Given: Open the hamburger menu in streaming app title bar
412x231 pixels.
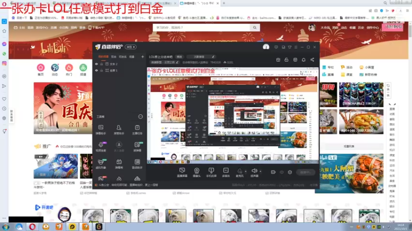Looking at the screenshot, I should click(x=296, y=47).
